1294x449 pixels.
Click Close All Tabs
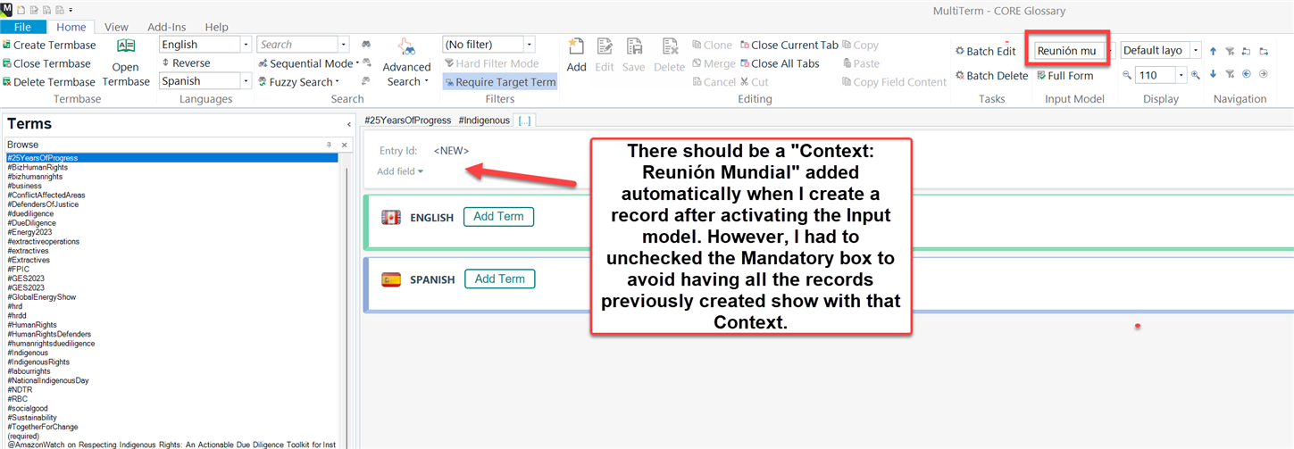tap(779, 63)
